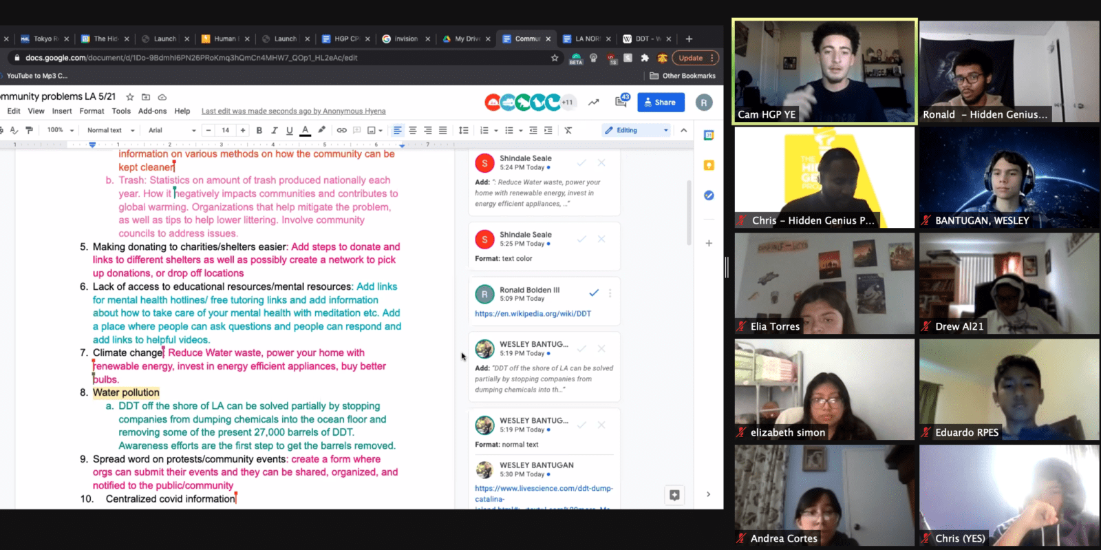This screenshot has height=550, width=1101.
Task: Accept Shindale Seale's 5:24 PM suggestion
Action: (581, 162)
